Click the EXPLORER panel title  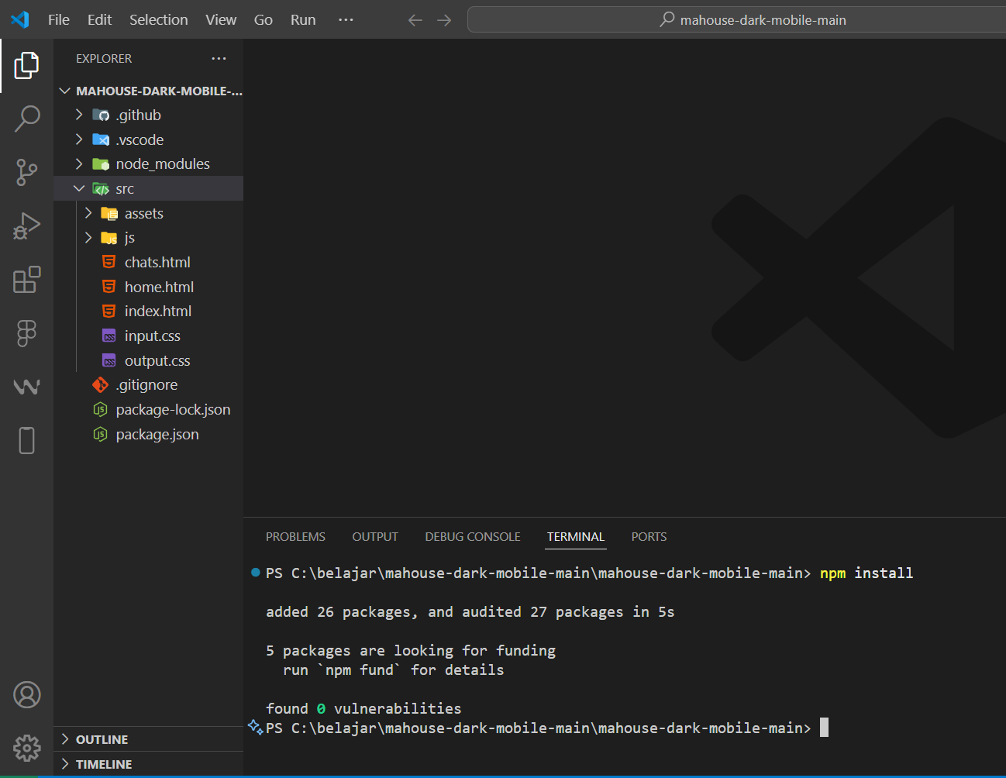pyautogui.click(x=104, y=58)
